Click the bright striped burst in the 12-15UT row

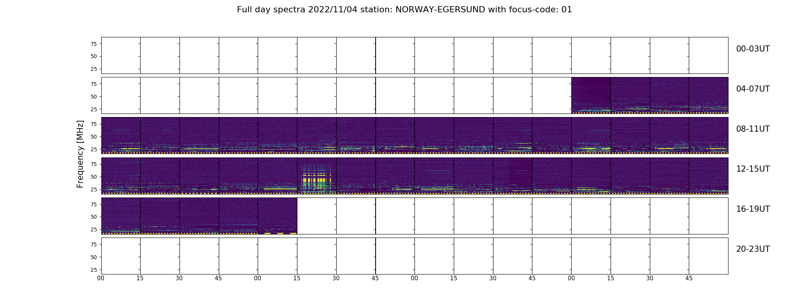tap(317, 179)
